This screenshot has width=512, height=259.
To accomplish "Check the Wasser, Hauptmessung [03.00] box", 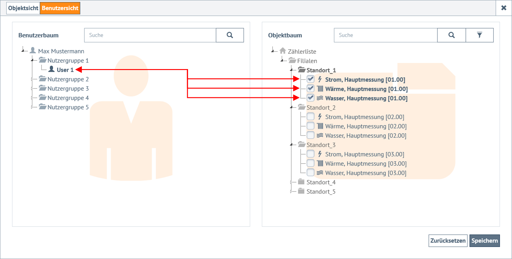I will [310, 173].
